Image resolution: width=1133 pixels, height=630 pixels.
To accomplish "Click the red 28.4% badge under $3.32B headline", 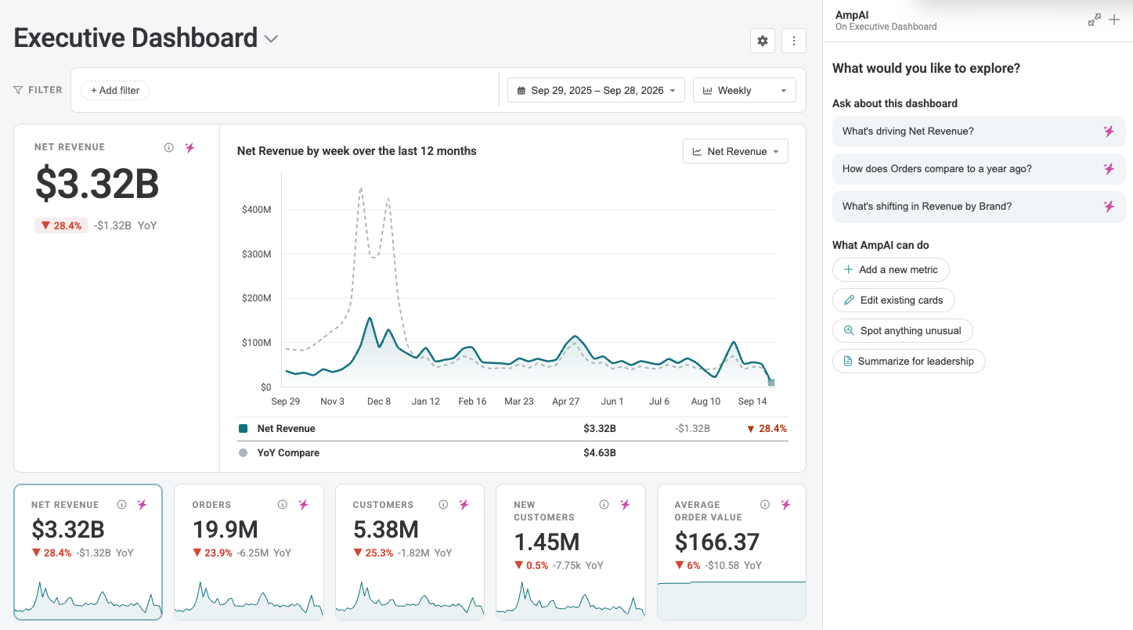I will coord(60,225).
